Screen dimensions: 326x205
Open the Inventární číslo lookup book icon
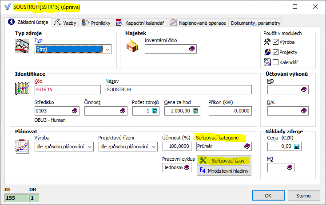192,49
